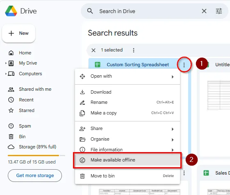Open Storage (89% full) page
This screenshot has height=195, width=230.
pos(38,147)
